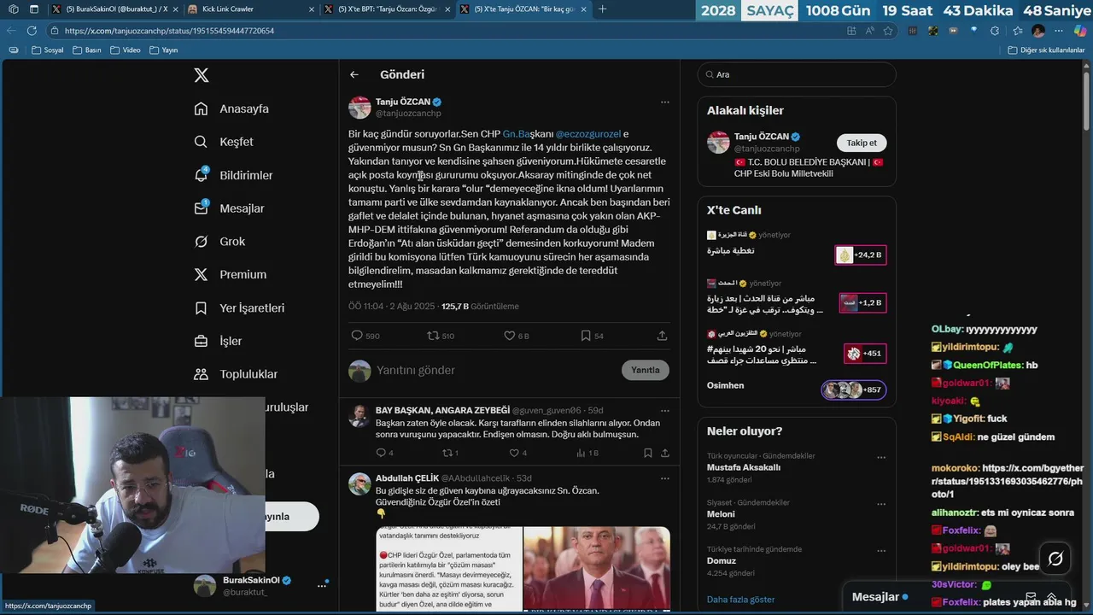Like the Tanju ÖZCAN post

pyautogui.click(x=509, y=336)
